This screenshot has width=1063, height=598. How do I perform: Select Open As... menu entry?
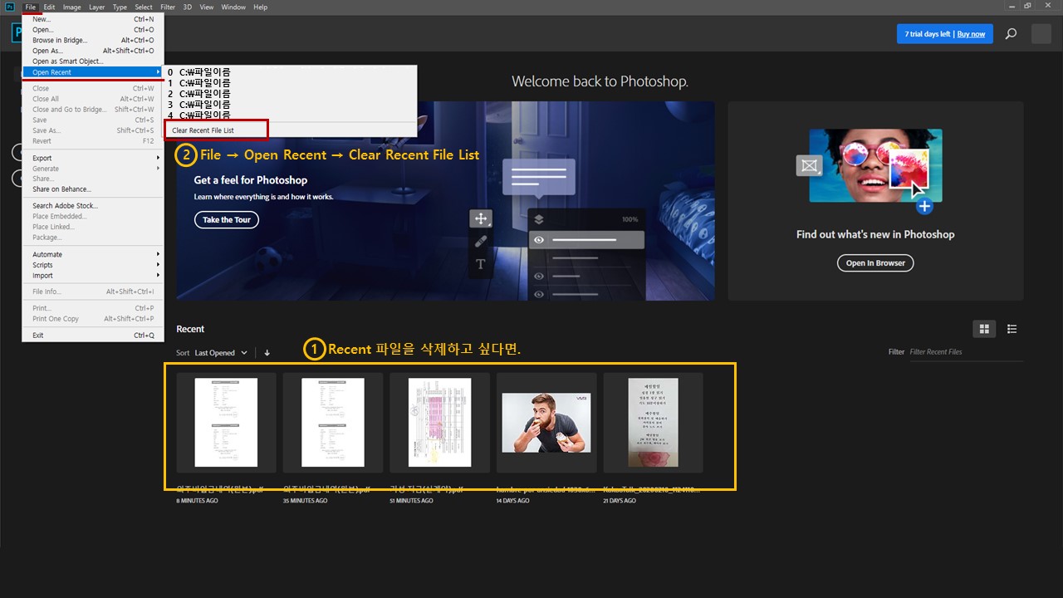[x=93, y=51]
